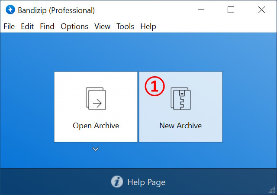Open the Find menu
This screenshot has width=277, height=195.
click(x=47, y=26)
